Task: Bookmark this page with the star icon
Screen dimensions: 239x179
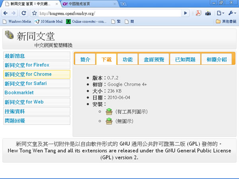Action: (34, 13)
